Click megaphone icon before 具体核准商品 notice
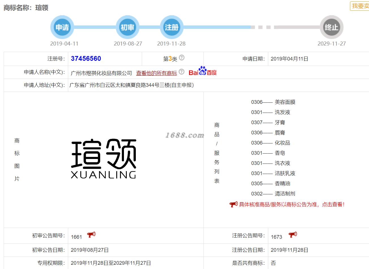Viewport: 369px width, 269px height. (233, 204)
